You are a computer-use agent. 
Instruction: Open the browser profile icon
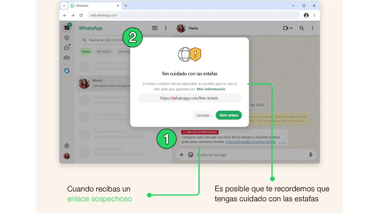(x=306, y=15)
